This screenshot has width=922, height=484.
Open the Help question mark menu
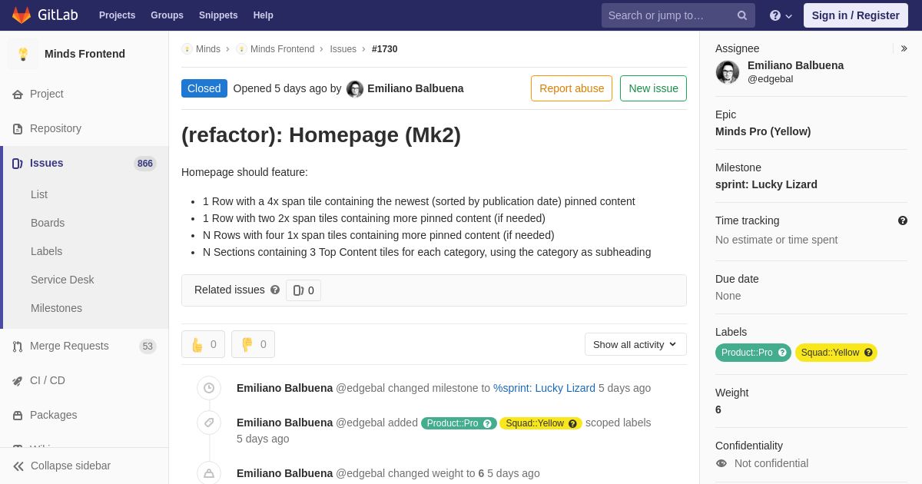coord(781,15)
